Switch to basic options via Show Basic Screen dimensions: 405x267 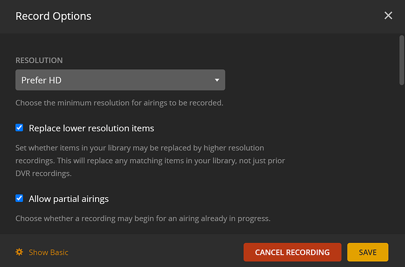(x=48, y=252)
